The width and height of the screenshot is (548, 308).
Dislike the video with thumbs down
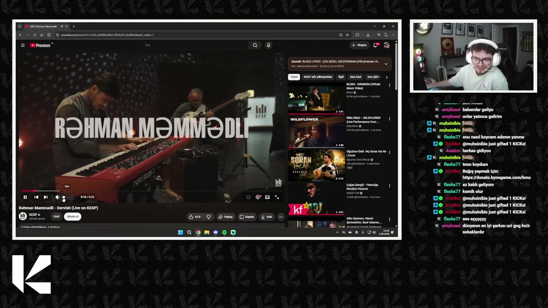coord(208,217)
